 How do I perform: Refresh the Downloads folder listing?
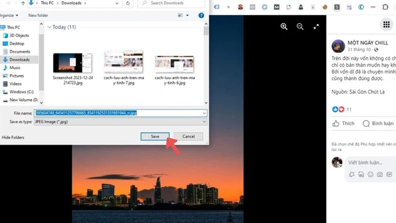point(128,3)
